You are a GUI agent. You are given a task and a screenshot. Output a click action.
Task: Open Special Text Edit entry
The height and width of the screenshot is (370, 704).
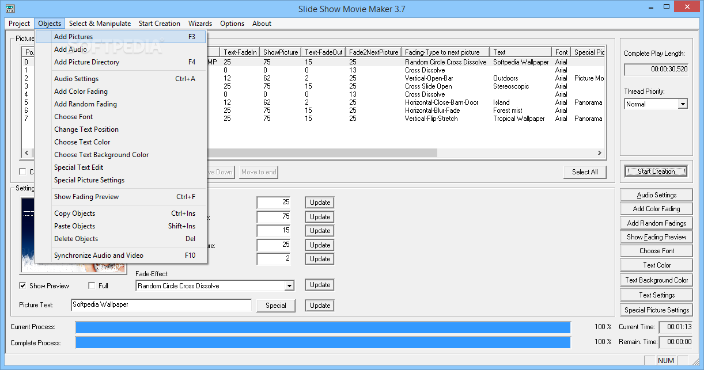121,167
